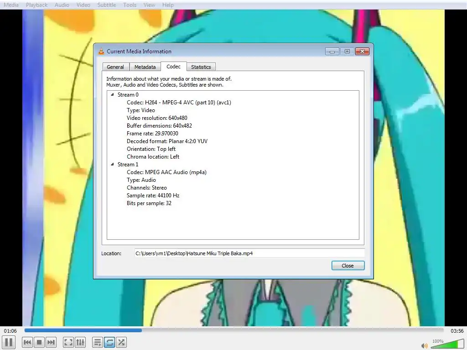This screenshot has width=467, height=350.
Task: Select the Video resolution 640x480 row
Action: [157, 118]
